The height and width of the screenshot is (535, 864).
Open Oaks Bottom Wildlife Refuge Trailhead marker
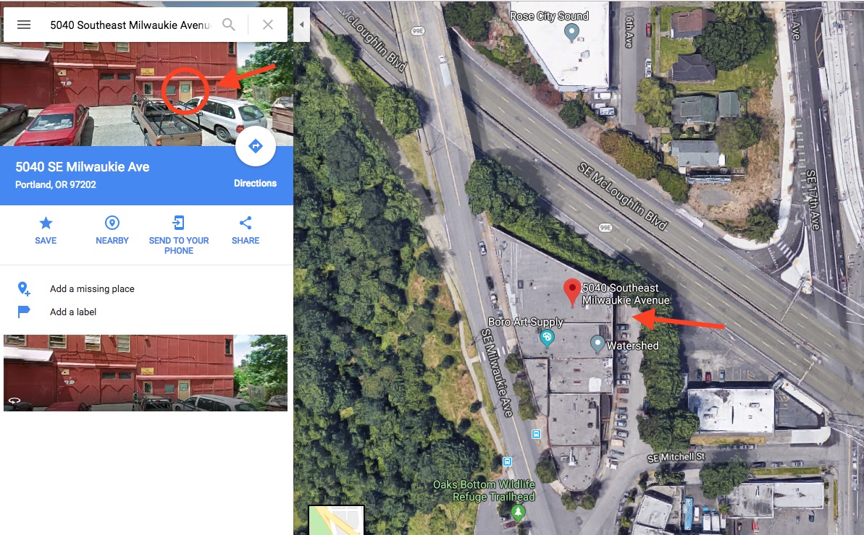pos(517,513)
